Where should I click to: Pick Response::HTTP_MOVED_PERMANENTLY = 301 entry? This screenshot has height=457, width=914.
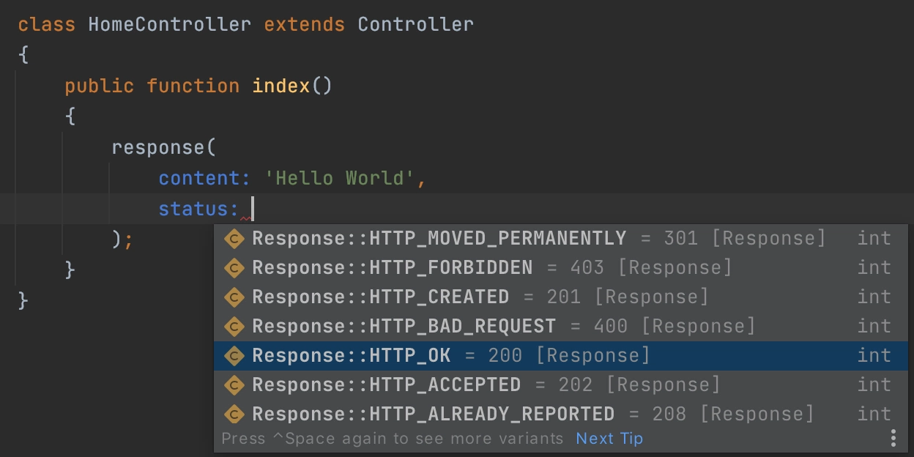pos(561,239)
